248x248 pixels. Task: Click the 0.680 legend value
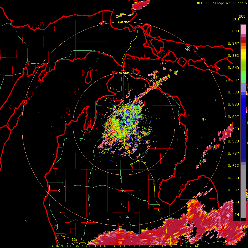click(x=233, y=104)
